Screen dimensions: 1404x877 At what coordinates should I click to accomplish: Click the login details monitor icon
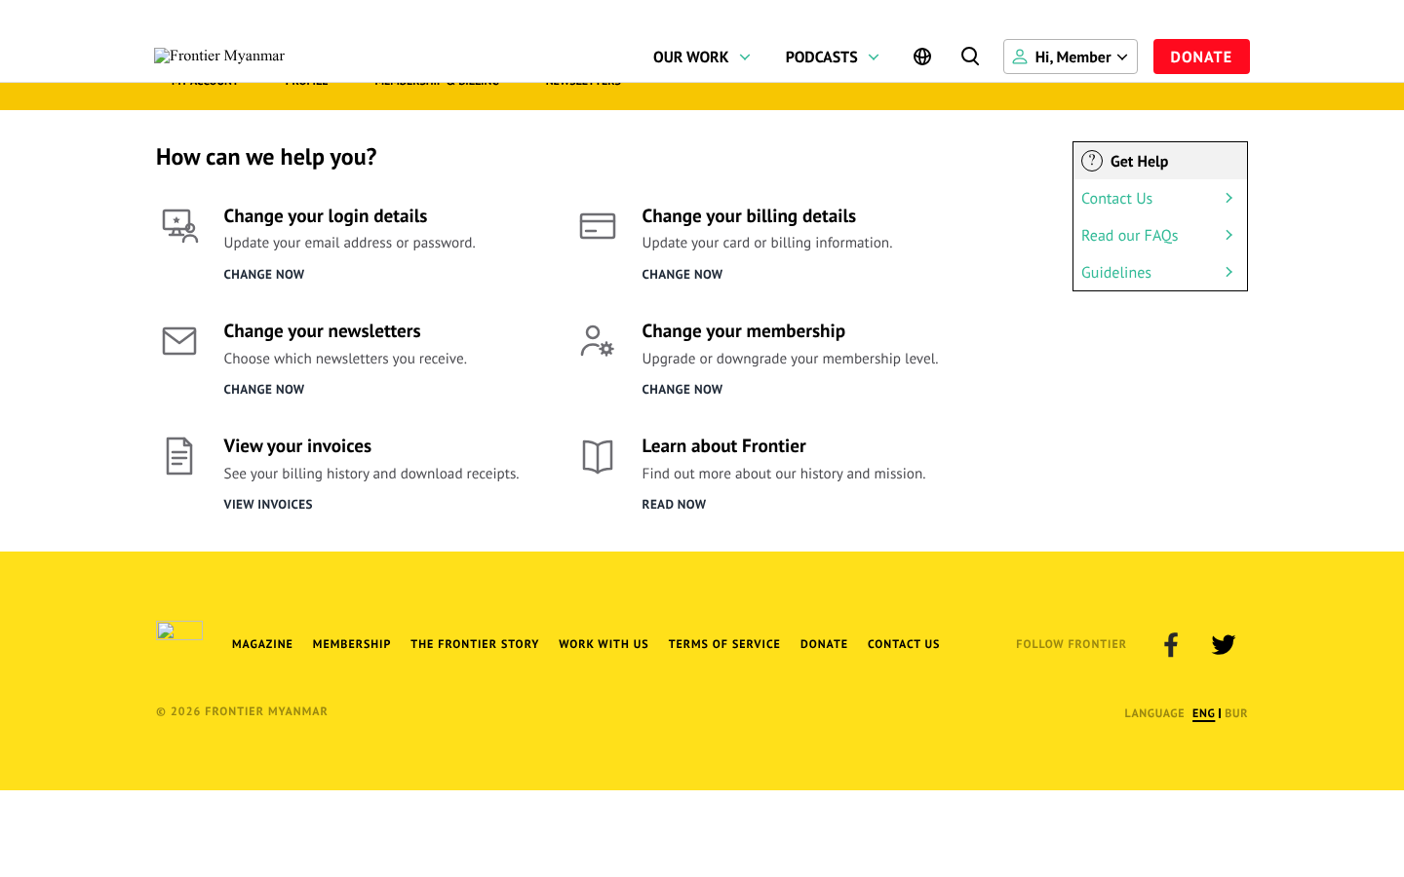point(179,226)
